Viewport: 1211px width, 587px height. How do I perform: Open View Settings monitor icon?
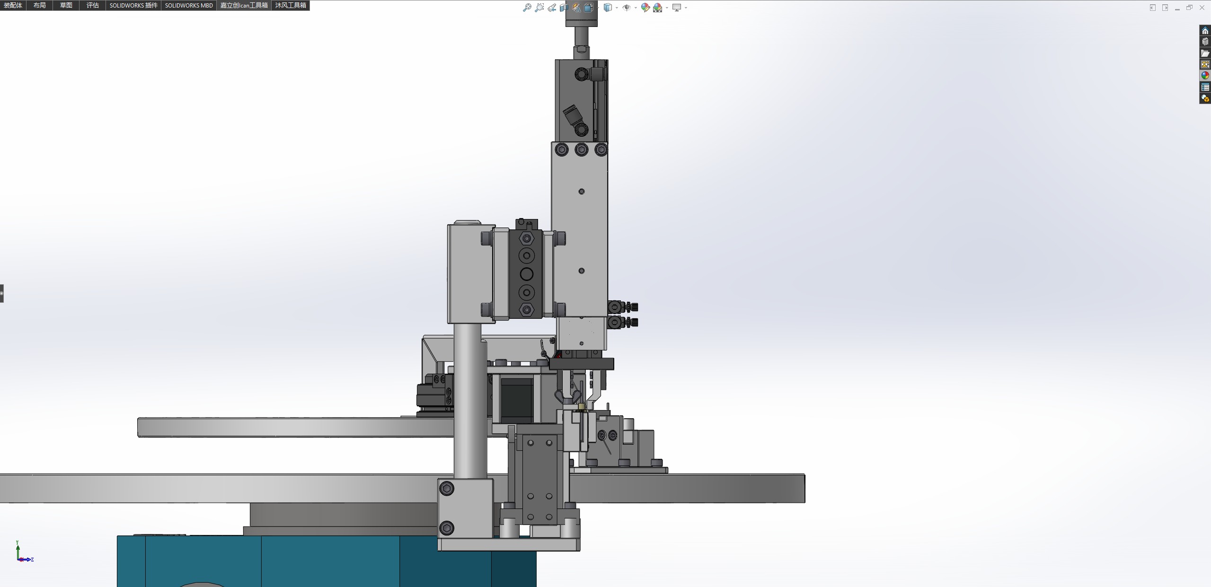[677, 8]
